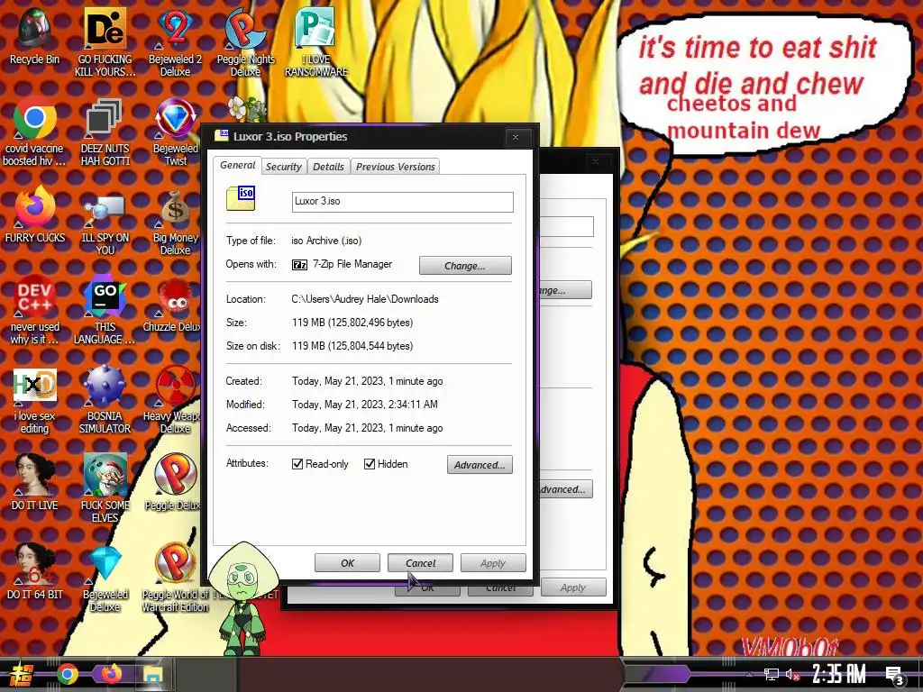
Task: Click the iso file type icon in dialog
Action: point(242,199)
